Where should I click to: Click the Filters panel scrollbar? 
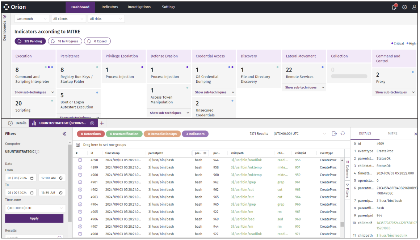(70, 183)
